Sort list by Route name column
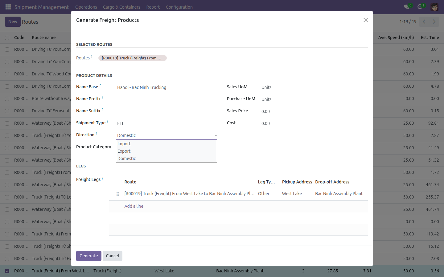Viewport: 444px width, 277px height. (44, 38)
